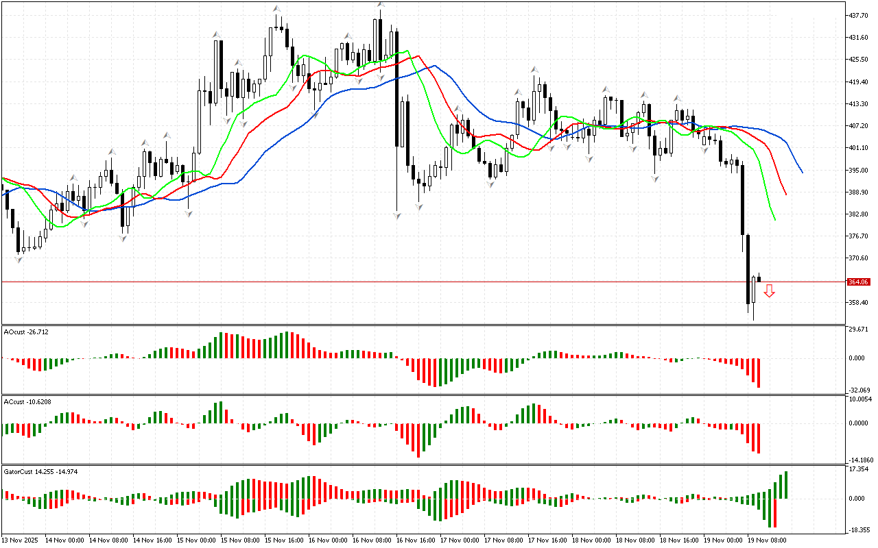The height and width of the screenshot is (548, 878).
Task: Click the ACcust indicator label
Action: 25,401
